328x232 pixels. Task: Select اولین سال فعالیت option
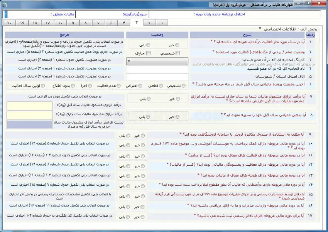[x=43, y=86]
